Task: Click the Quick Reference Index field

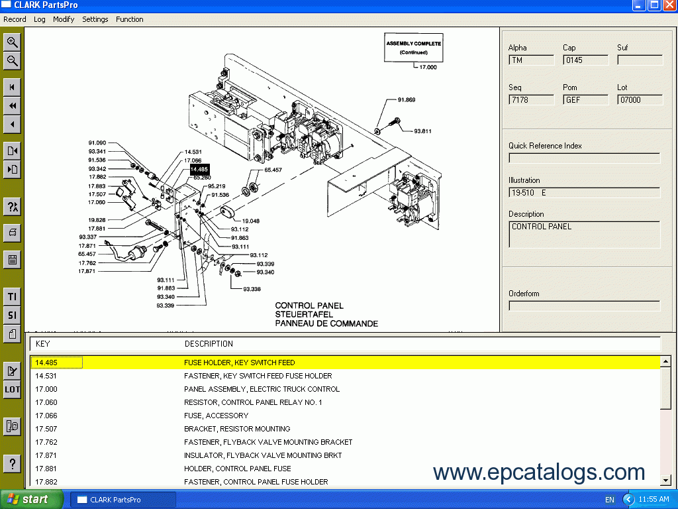Action: pyautogui.click(x=584, y=158)
